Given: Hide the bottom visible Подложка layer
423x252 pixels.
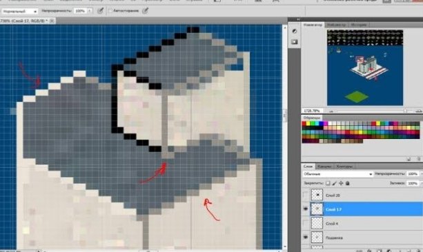Looking at the screenshot, I should pyautogui.click(x=306, y=237).
